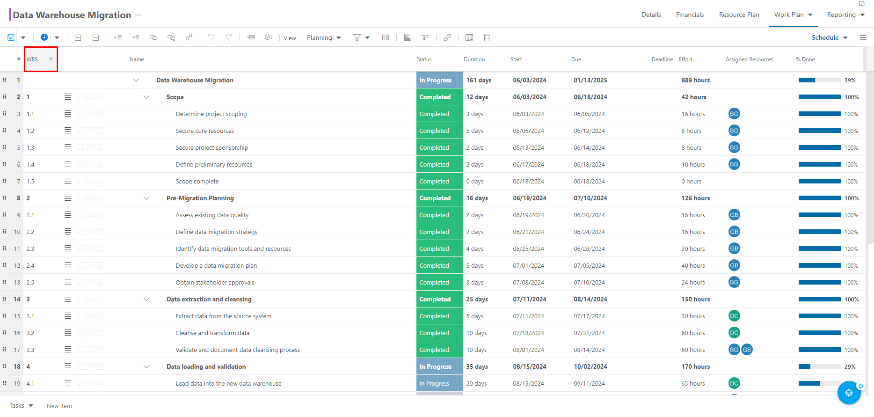Viewport: 874px width, 417px height.
Task: Click the 39% progress bar of the project
Action: pos(819,80)
